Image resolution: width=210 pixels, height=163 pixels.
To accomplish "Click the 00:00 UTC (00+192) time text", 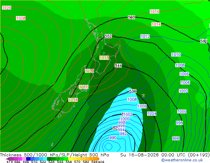I will (x=185, y=155).
